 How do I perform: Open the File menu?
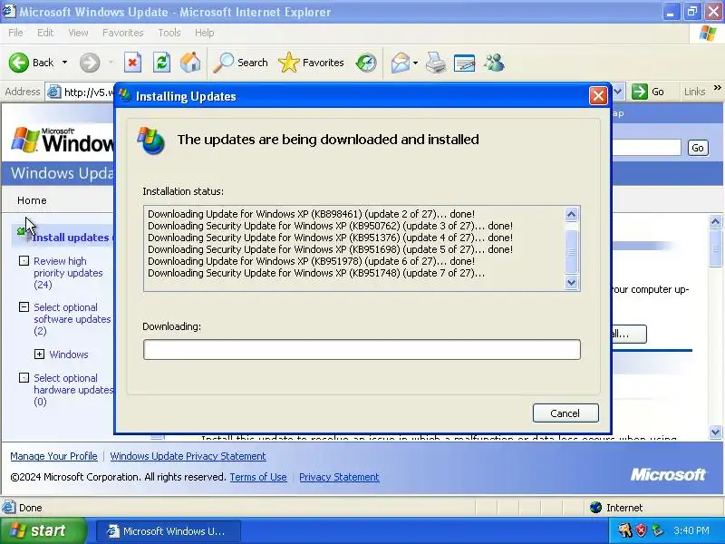coord(15,33)
